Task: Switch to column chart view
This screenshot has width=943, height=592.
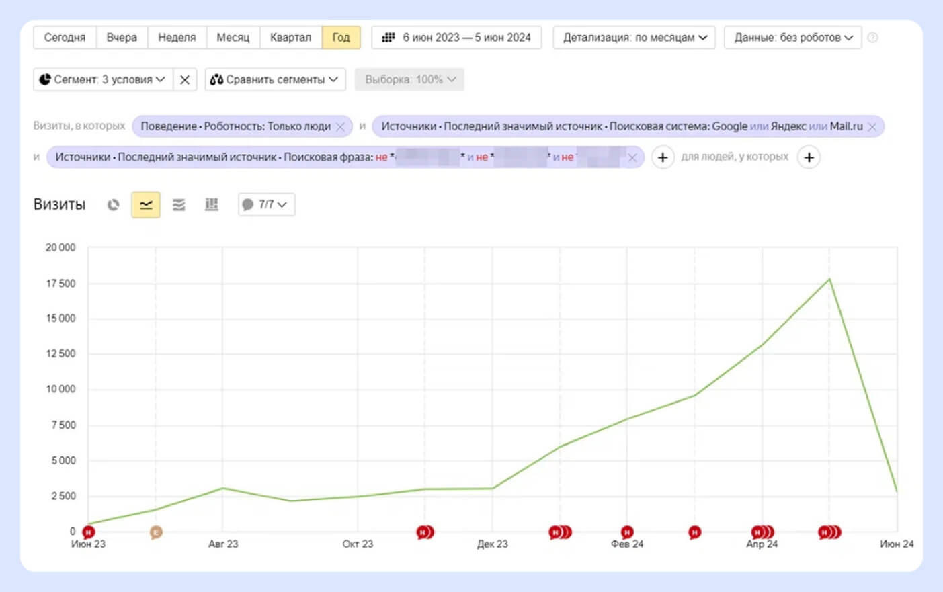Action: [x=212, y=205]
